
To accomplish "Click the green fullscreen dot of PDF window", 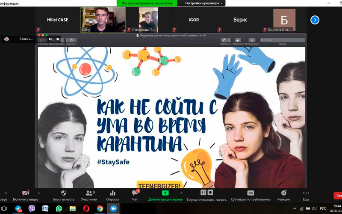I will 47,35.
